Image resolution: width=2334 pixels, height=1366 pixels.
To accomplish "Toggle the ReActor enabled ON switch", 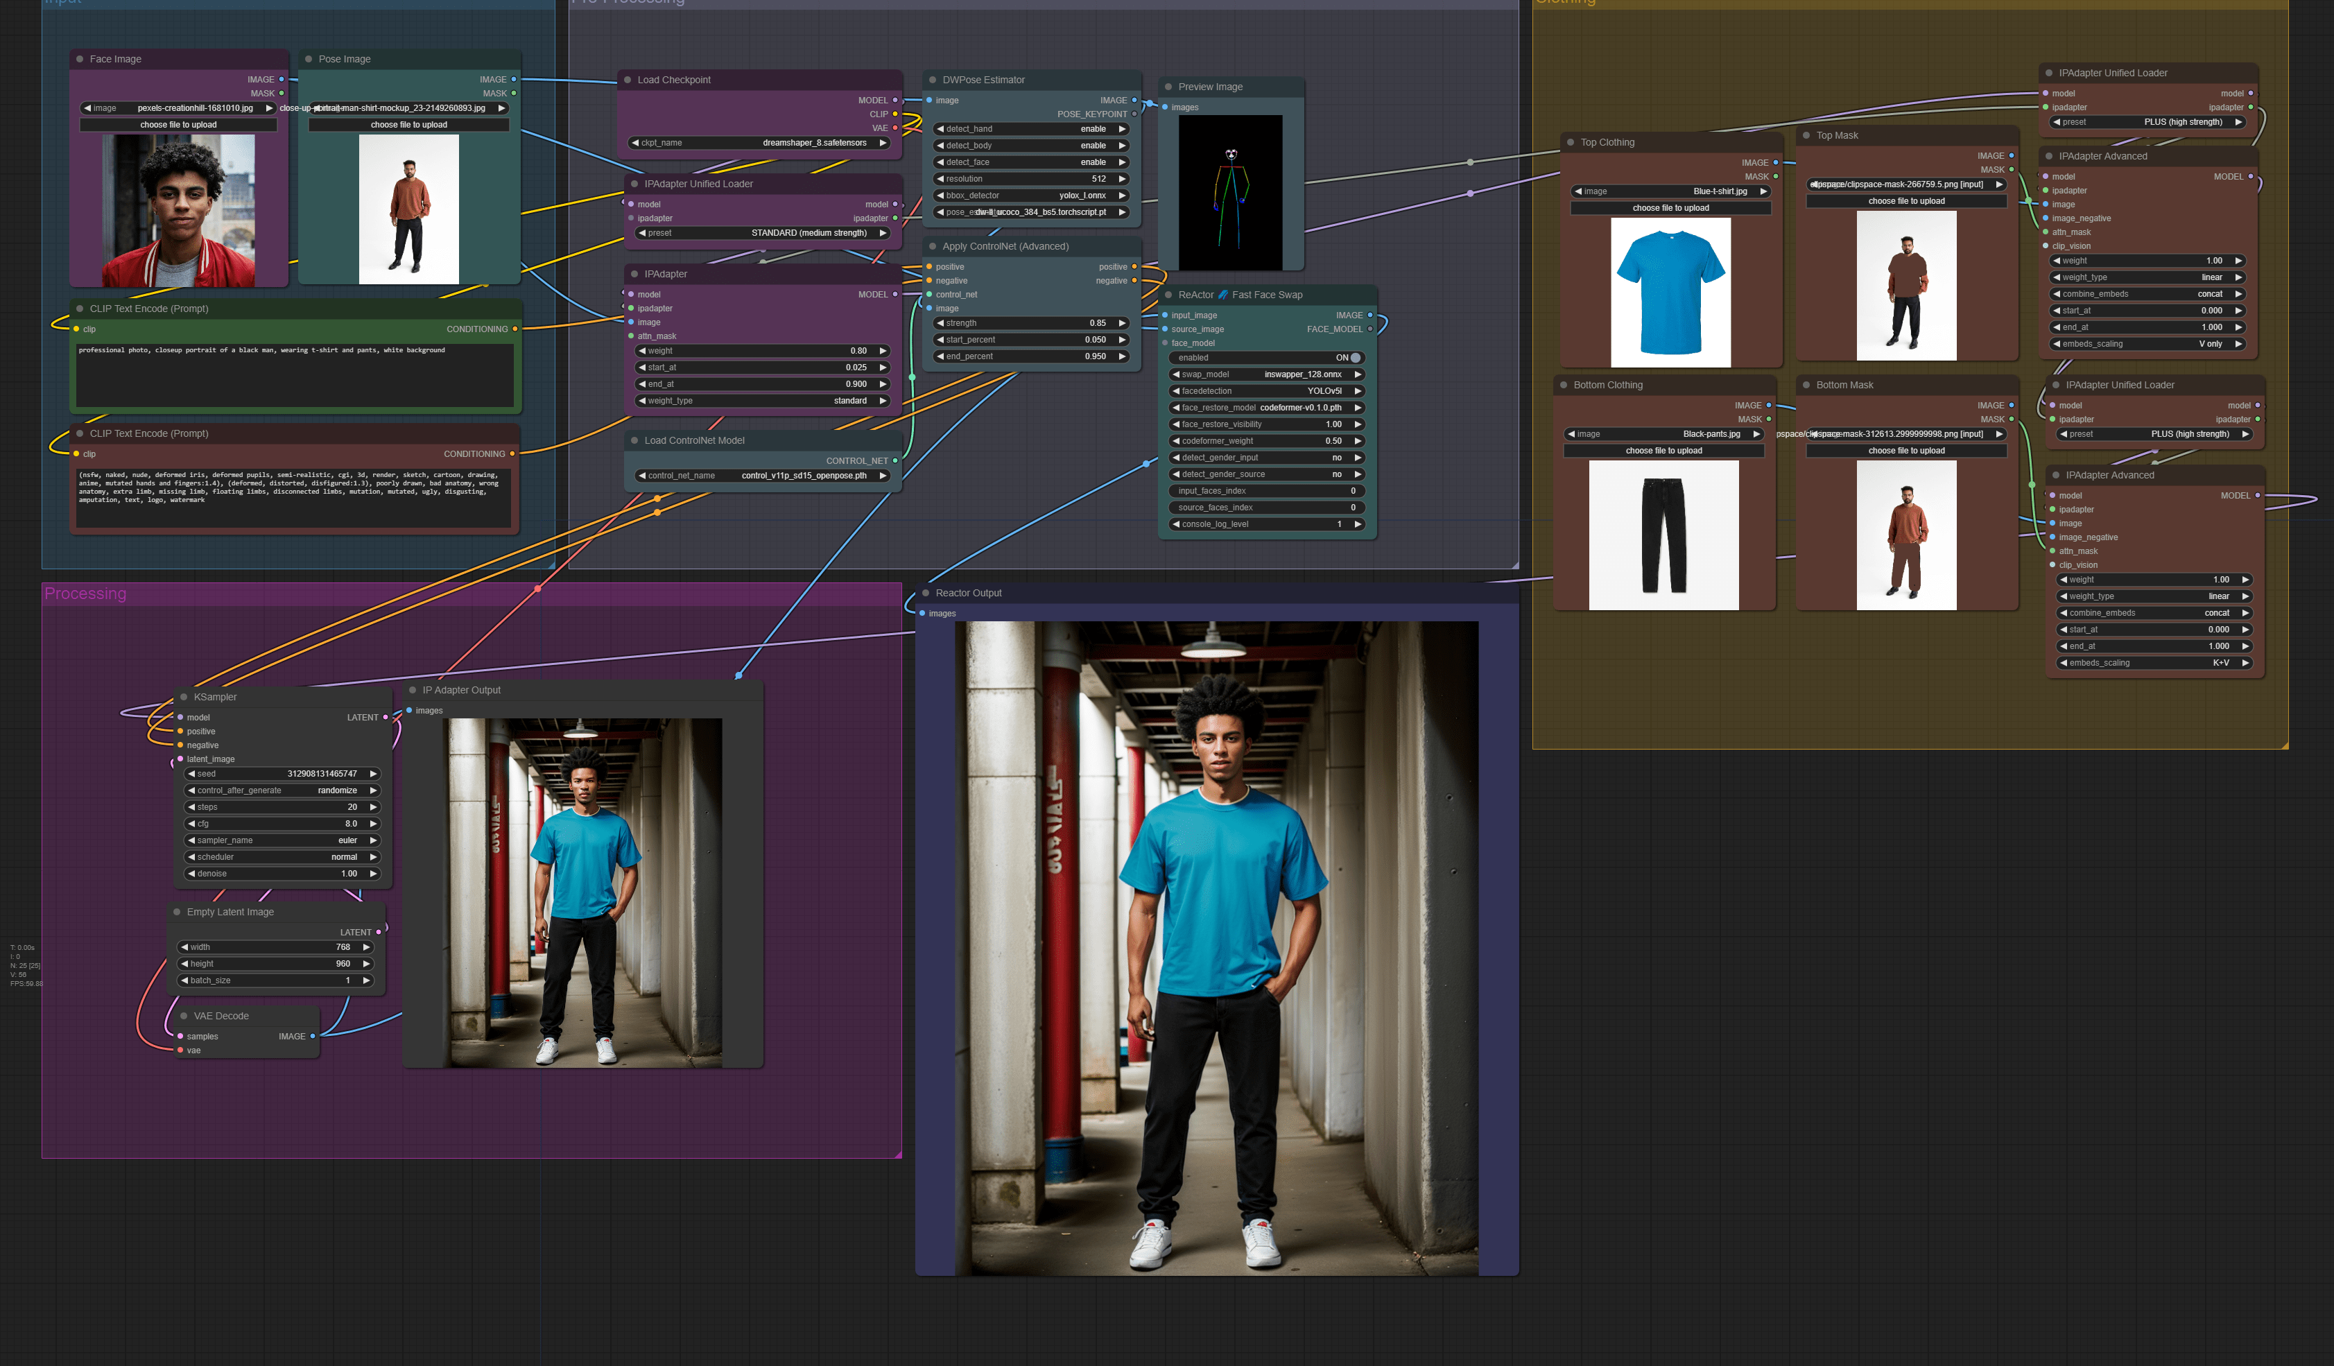I will pyautogui.click(x=1354, y=358).
